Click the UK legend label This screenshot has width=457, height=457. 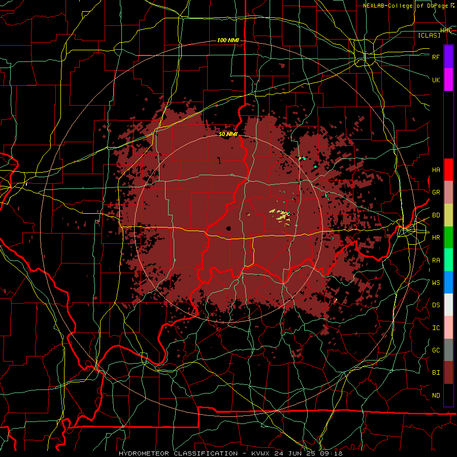(x=436, y=80)
